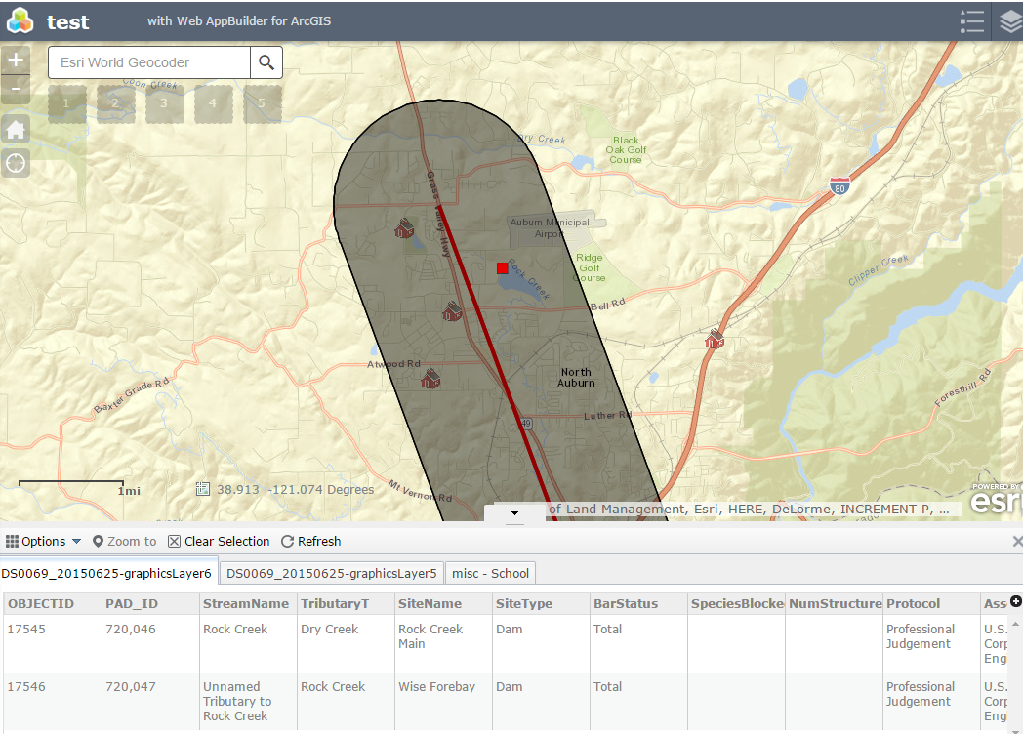Click Clear Selection button
The height and width of the screenshot is (734, 1023).
[x=219, y=541]
